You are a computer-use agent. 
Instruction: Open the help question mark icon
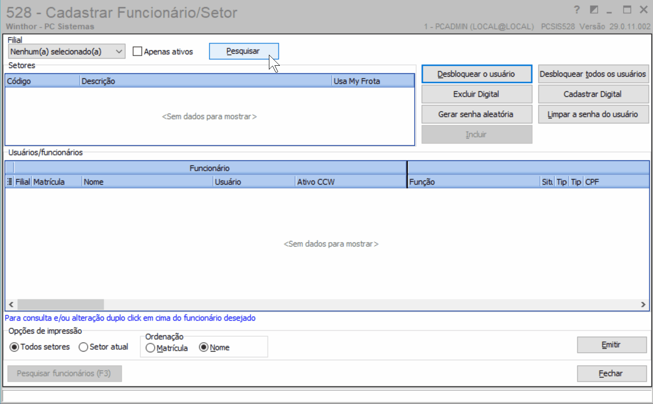pos(577,10)
